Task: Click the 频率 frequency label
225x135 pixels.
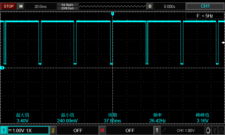Action: coord(157,115)
